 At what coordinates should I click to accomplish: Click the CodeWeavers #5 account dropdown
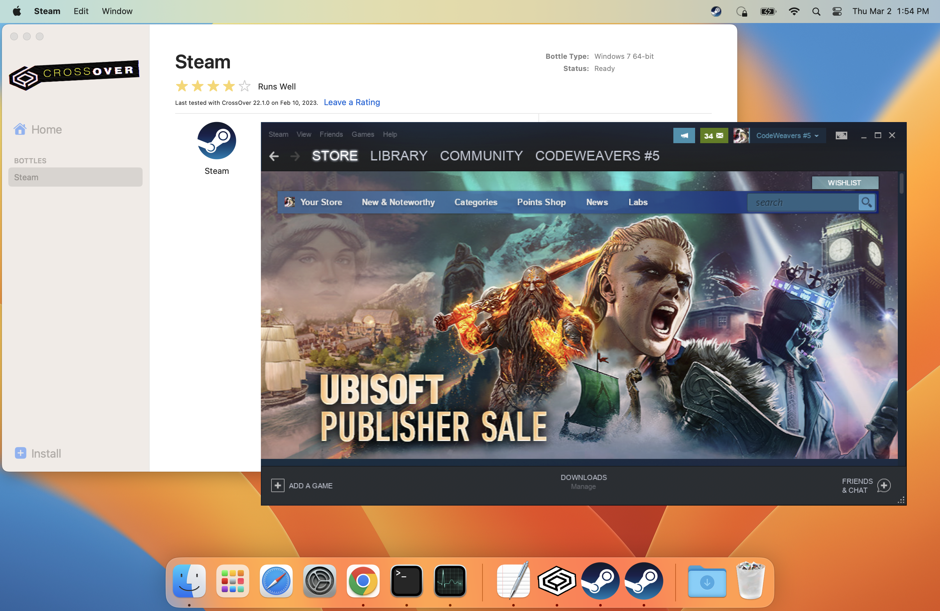click(x=788, y=135)
